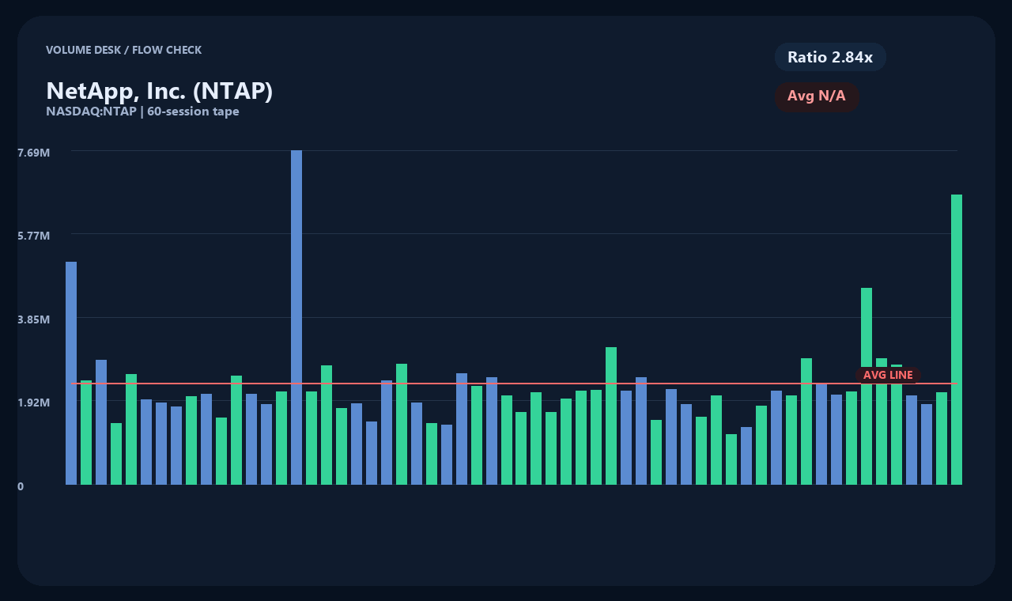Click the VOLUME DESK / FLOW CHECK header
The width and height of the screenshot is (1012, 601).
pos(123,50)
